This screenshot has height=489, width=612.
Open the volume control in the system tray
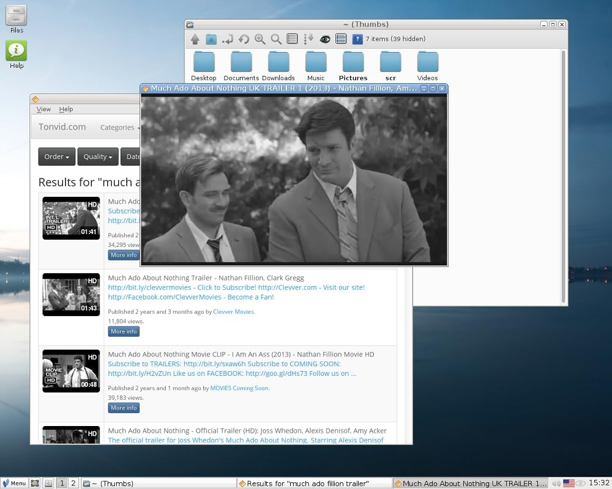coord(557,483)
